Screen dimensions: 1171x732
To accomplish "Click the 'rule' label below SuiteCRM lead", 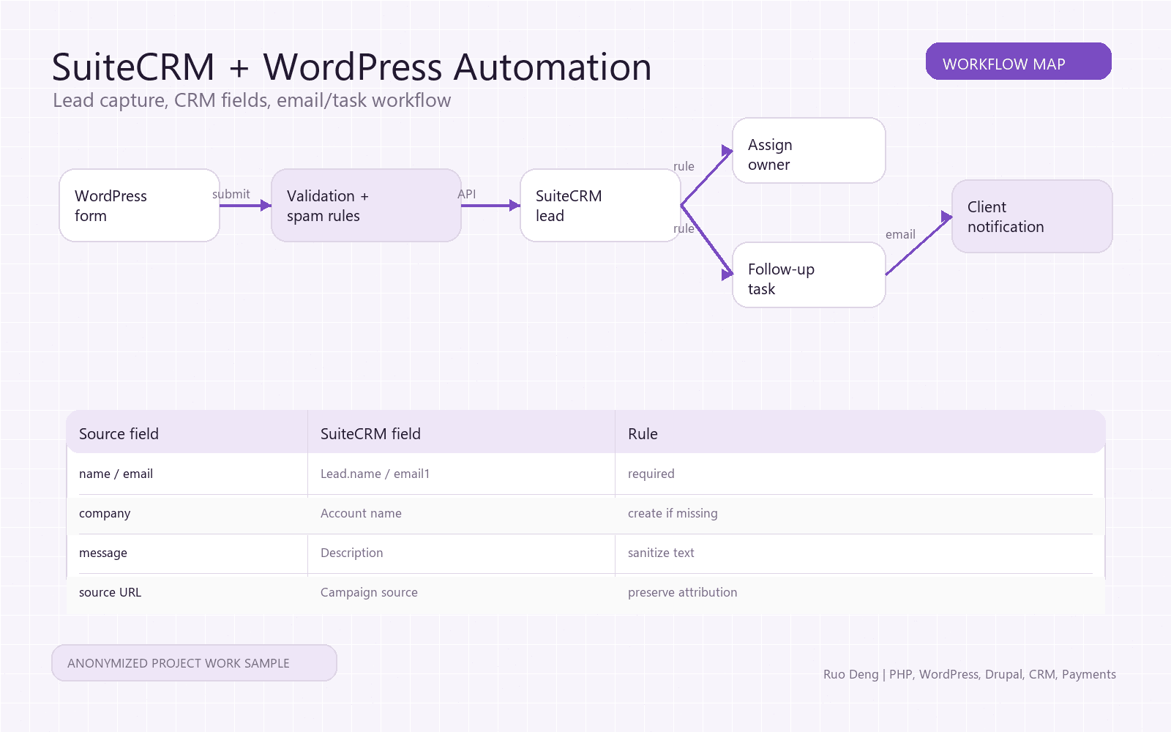I will (684, 228).
